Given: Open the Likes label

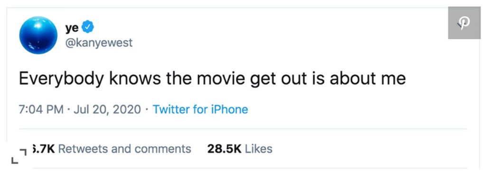Looking at the screenshot, I should pos(259,149).
